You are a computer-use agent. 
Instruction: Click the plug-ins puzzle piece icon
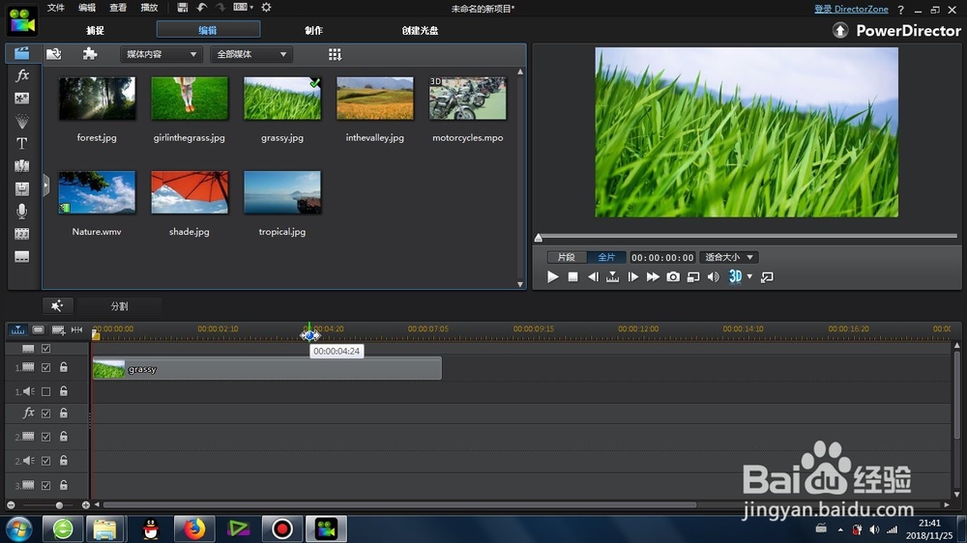90,54
